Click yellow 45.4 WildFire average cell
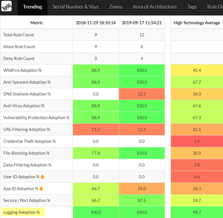The image size is (223, 218). pos(197,70)
